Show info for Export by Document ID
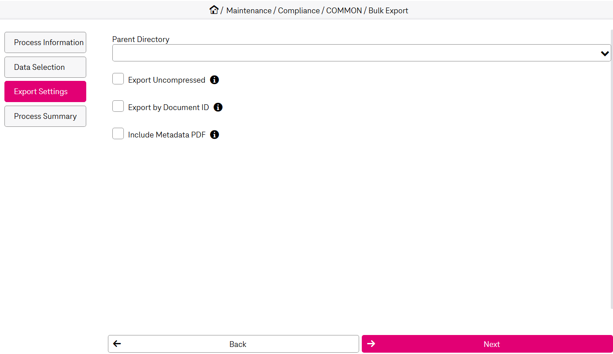Screen dimensions: 613x354 coord(218,107)
